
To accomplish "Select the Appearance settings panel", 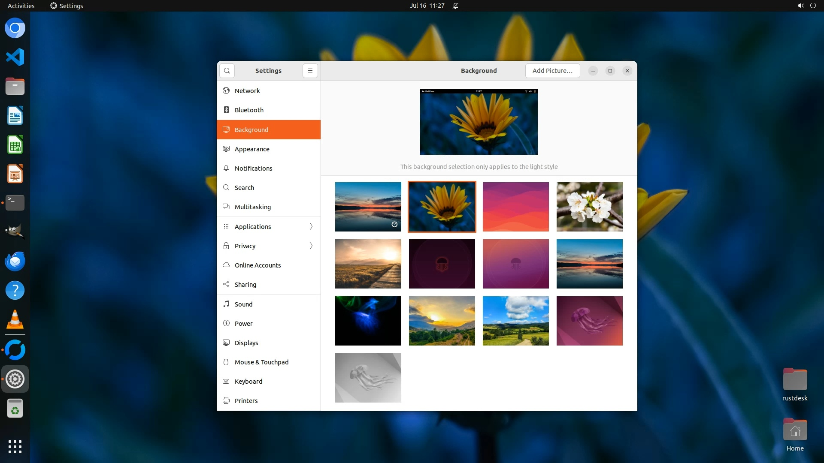I will (x=252, y=149).
